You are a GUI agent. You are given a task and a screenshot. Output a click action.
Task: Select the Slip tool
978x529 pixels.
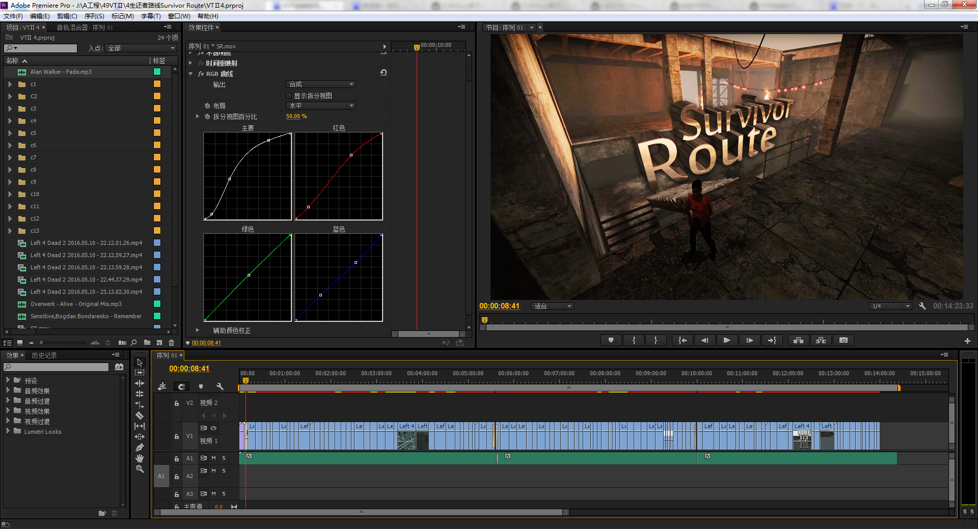[140, 426]
